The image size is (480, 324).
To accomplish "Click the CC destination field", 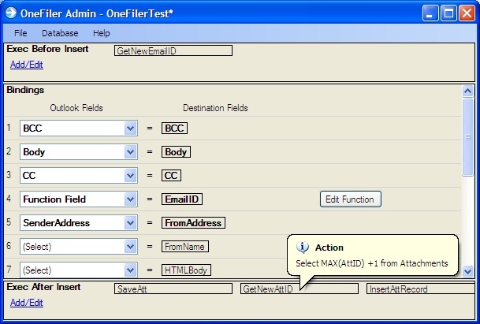I will coord(171,176).
